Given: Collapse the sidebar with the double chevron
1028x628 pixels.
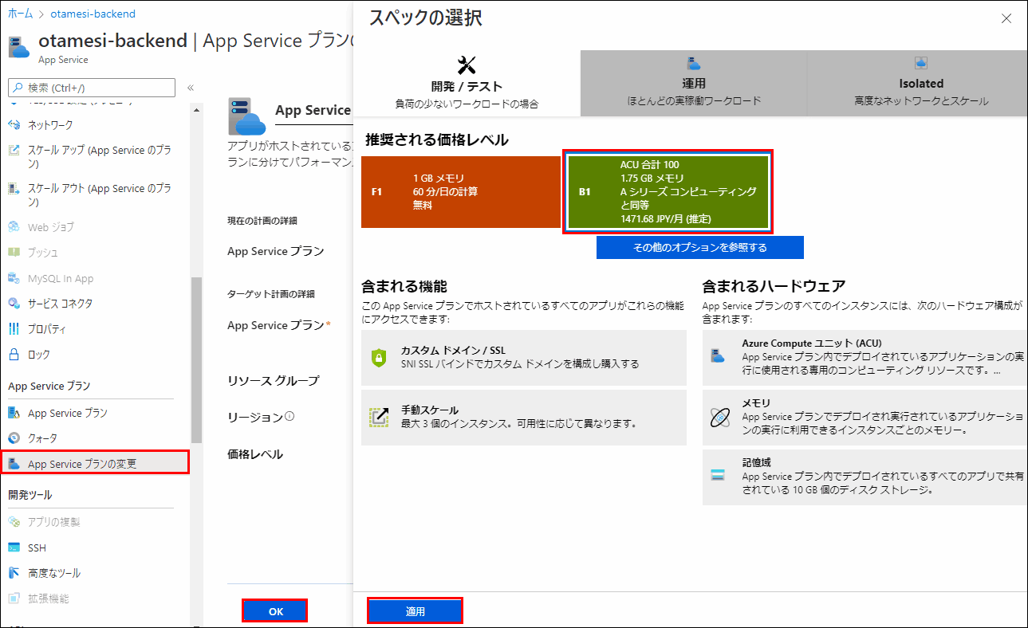Looking at the screenshot, I should (x=191, y=88).
